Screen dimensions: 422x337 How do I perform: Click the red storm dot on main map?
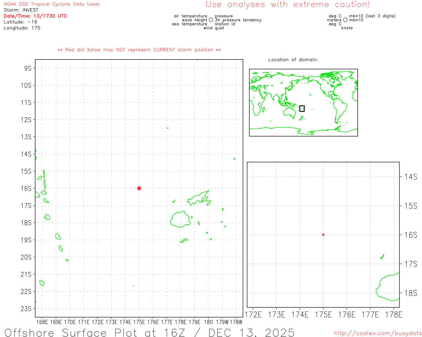(x=139, y=188)
